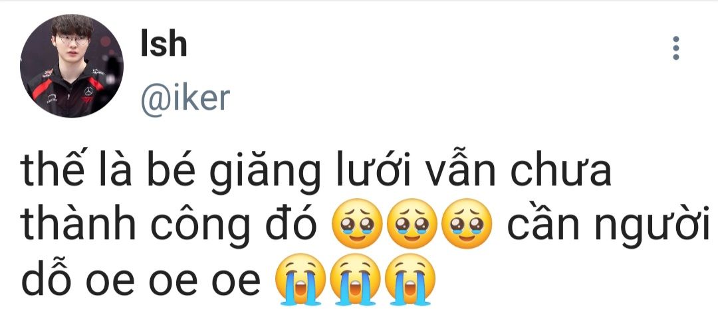Click the word "vẫn" in the tweet
Viewport: 718px width, 323px height.
click(x=462, y=167)
